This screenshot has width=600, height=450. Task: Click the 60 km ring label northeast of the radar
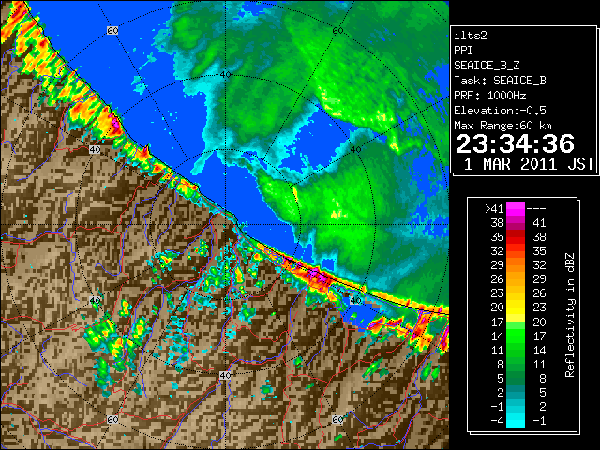337,30
